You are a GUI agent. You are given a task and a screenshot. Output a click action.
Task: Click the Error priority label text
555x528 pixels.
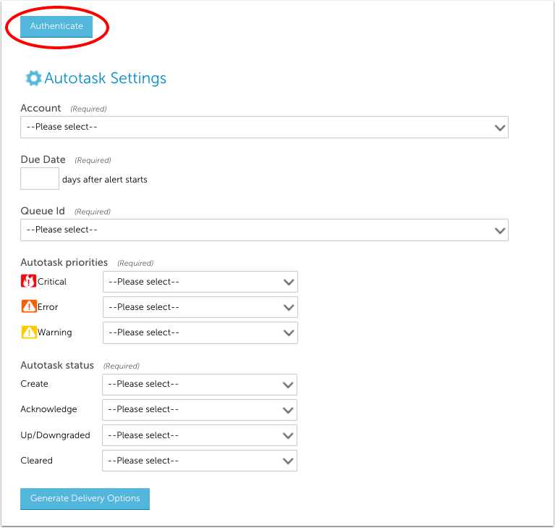[48, 307]
